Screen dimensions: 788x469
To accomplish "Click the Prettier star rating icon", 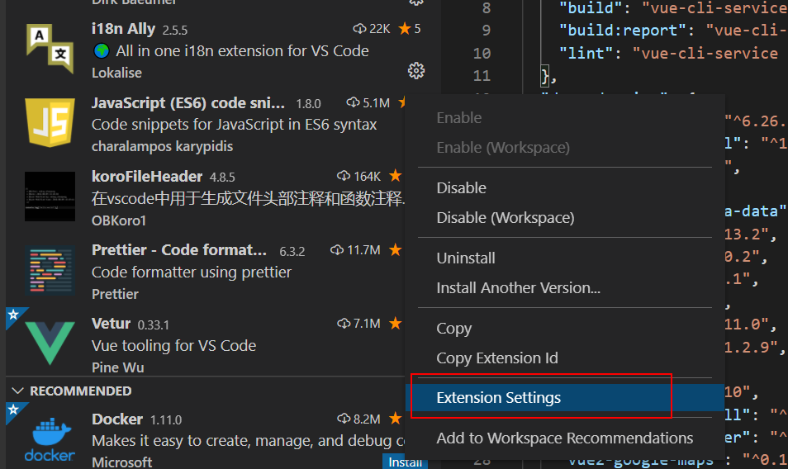I will click(396, 249).
